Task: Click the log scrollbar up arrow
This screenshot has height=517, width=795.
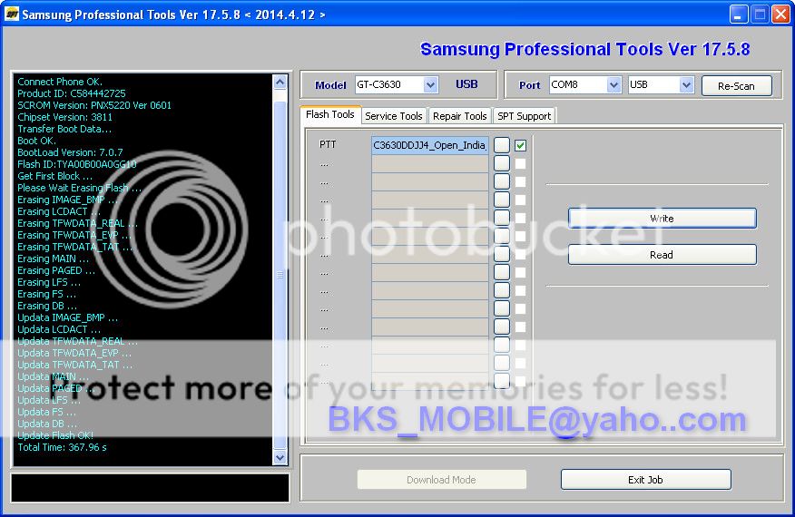Action: pos(280,83)
